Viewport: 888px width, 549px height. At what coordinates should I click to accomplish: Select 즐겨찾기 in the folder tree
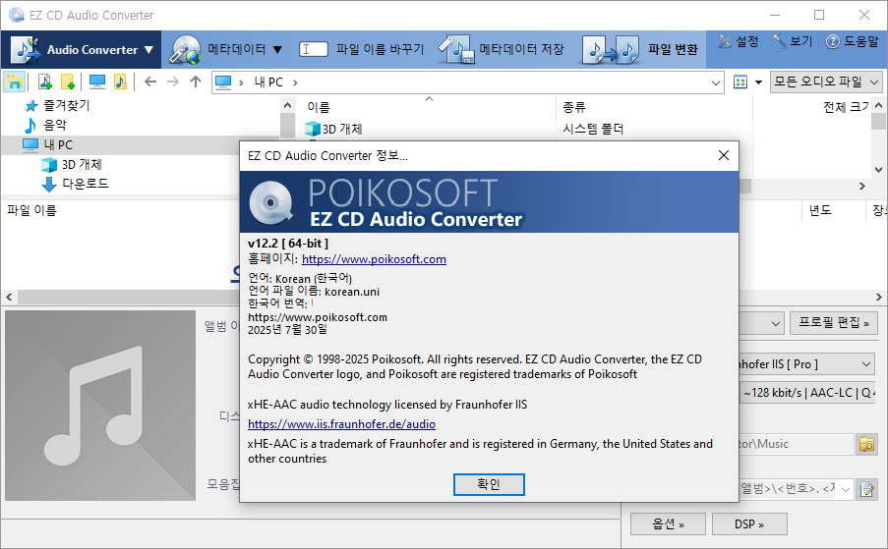(67, 105)
